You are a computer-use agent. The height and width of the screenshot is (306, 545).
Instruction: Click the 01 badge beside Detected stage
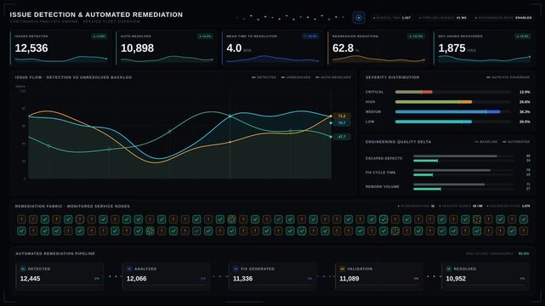[x=23, y=269]
